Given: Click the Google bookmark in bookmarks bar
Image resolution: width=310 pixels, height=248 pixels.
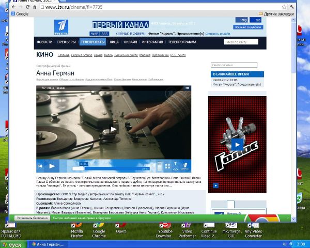Looking at the screenshot, I should point(20,14).
